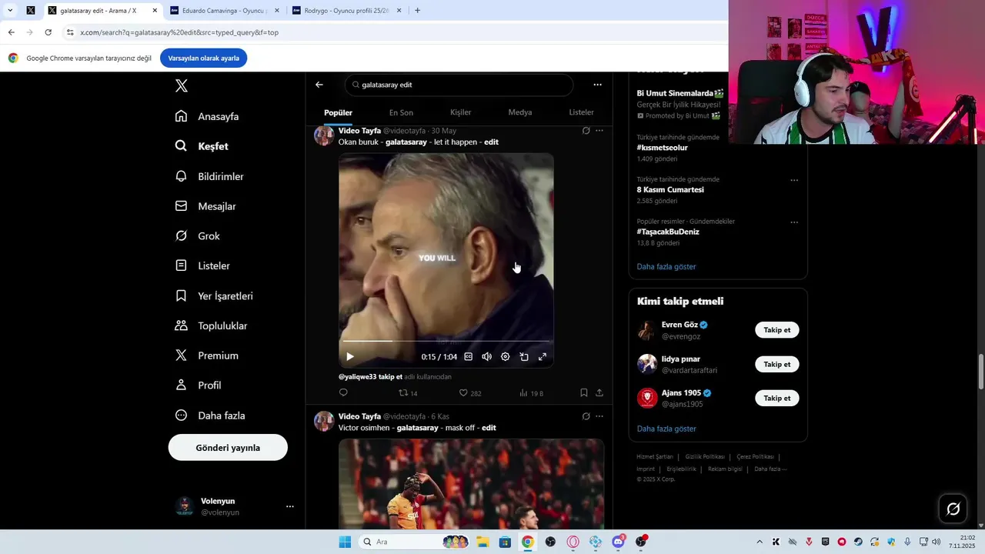
Task: Switch to Popüler tab
Action: 338,112
